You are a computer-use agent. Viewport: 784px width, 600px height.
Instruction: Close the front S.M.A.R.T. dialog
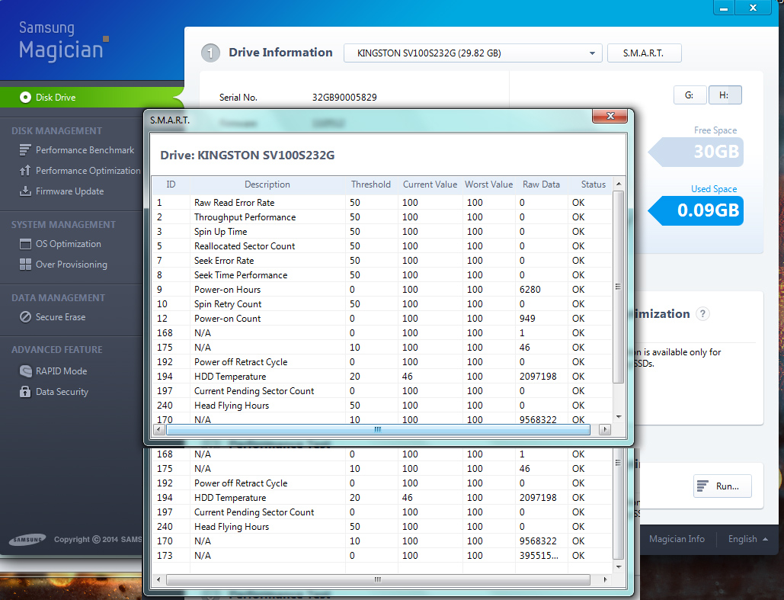tap(610, 116)
